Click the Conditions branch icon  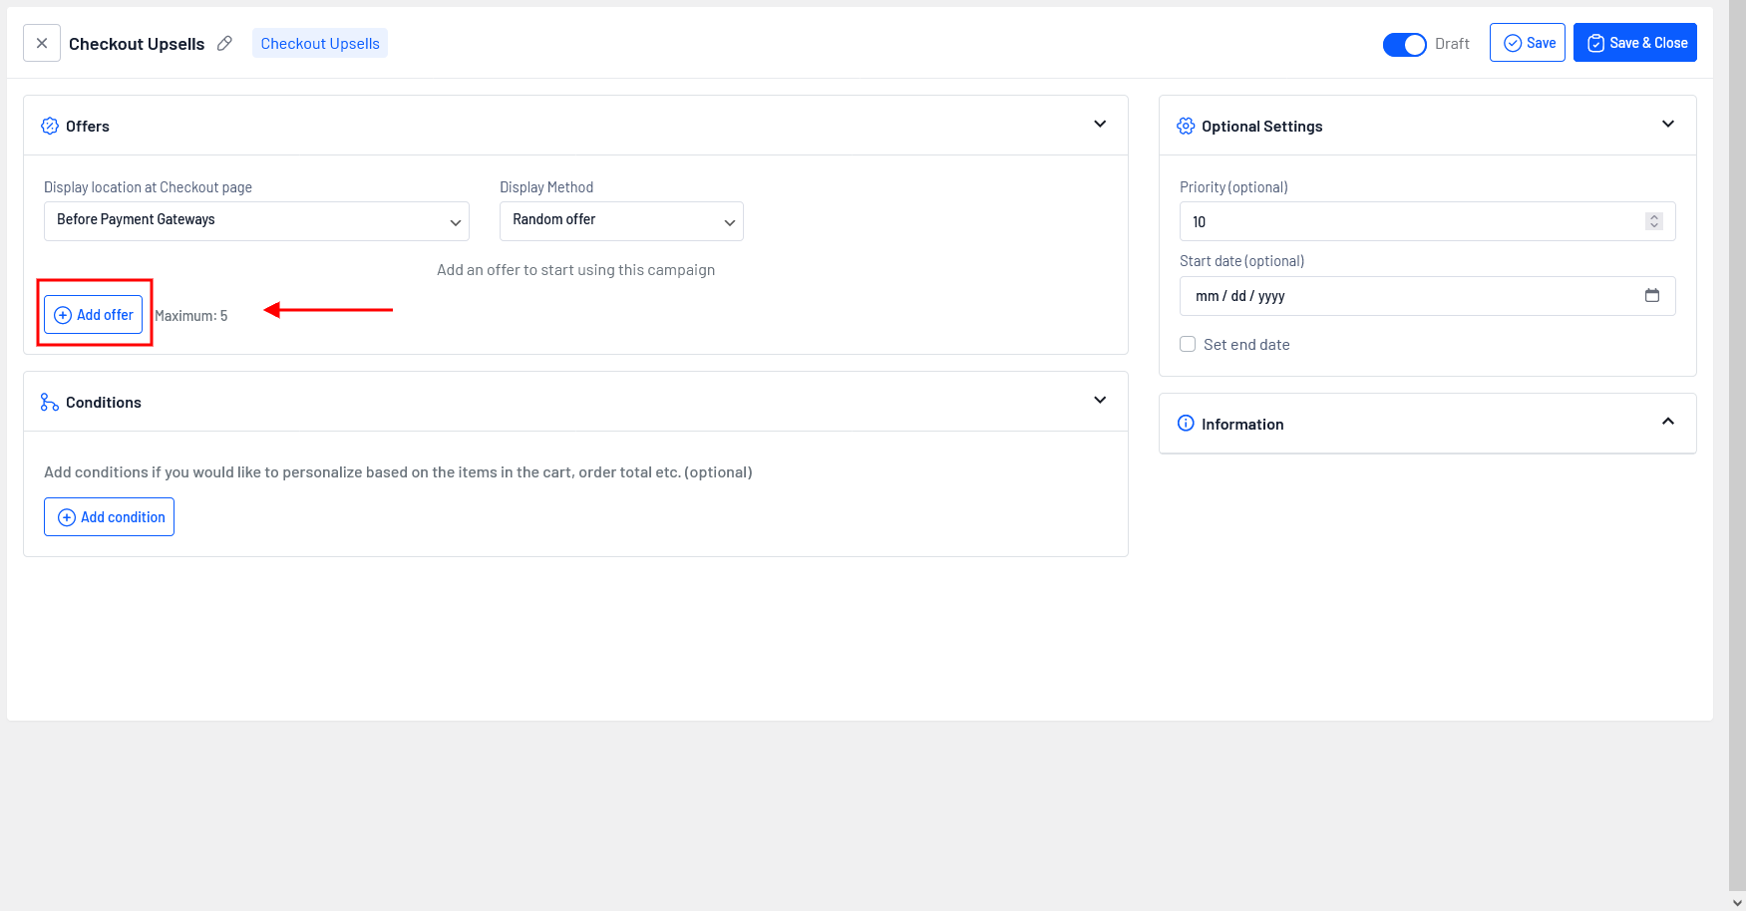coord(50,402)
